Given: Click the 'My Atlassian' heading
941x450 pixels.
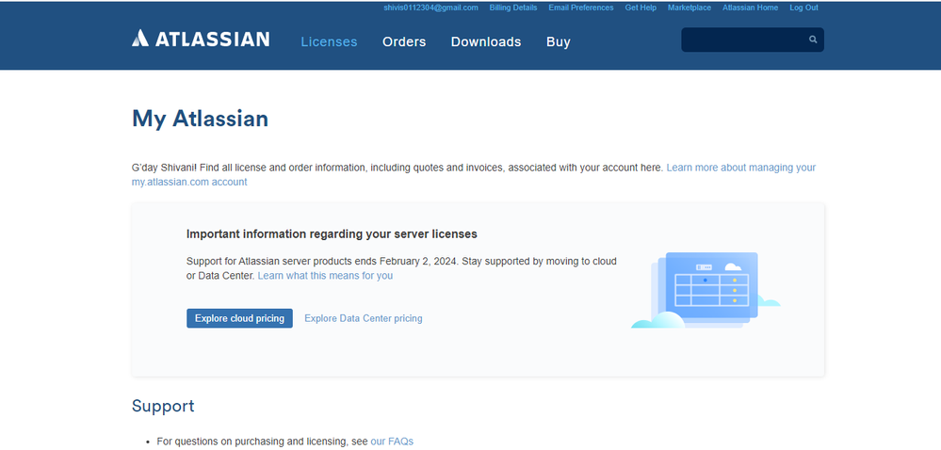Looking at the screenshot, I should [200, 119].
